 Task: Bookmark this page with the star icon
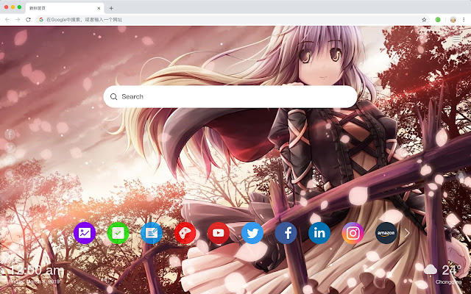424,20
